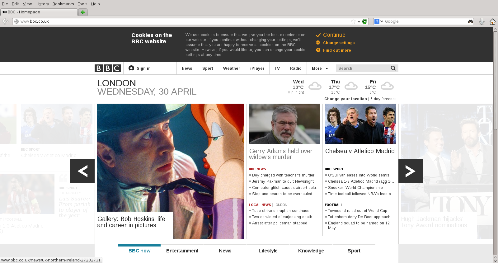Click the Find out more question icon
The image size is (498, 263).
[318, 50]
